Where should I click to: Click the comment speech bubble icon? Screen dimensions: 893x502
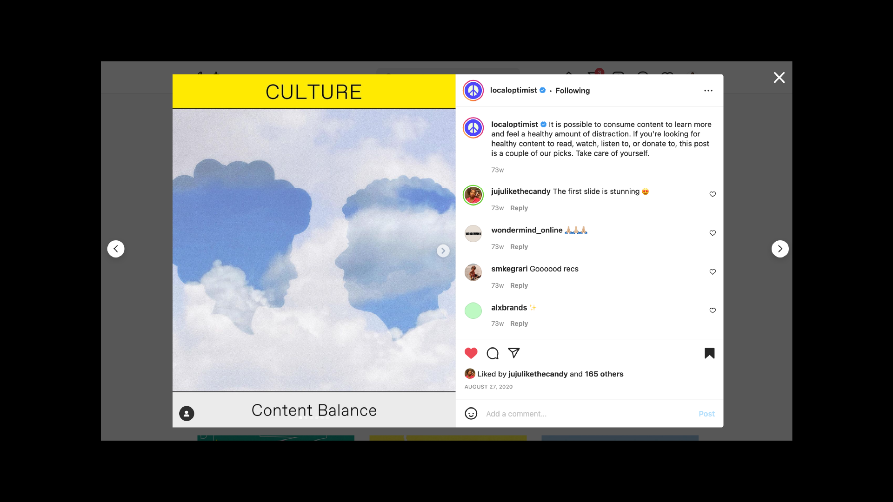click(493, 353)
